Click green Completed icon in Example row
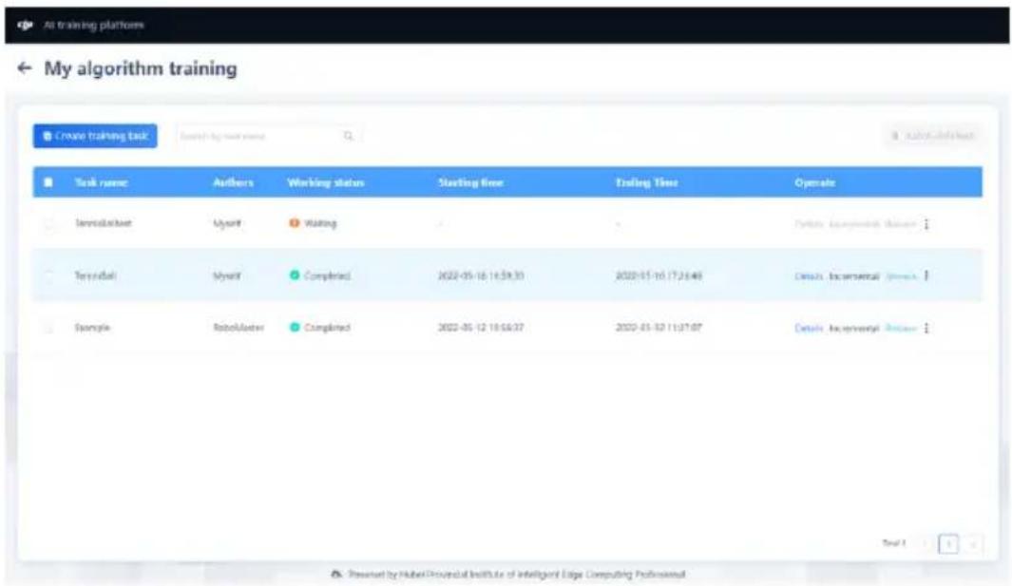The height and width of the screenshot is (586, 1012). (x=295, y=328)
